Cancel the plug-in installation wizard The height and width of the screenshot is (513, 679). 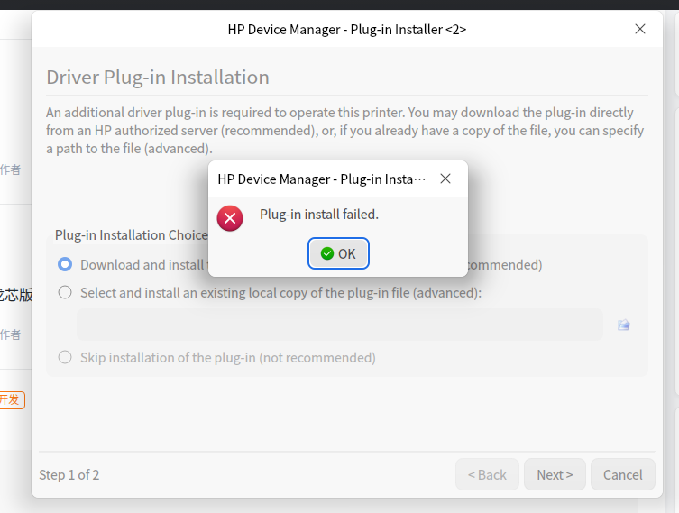(x=623, y=474)
